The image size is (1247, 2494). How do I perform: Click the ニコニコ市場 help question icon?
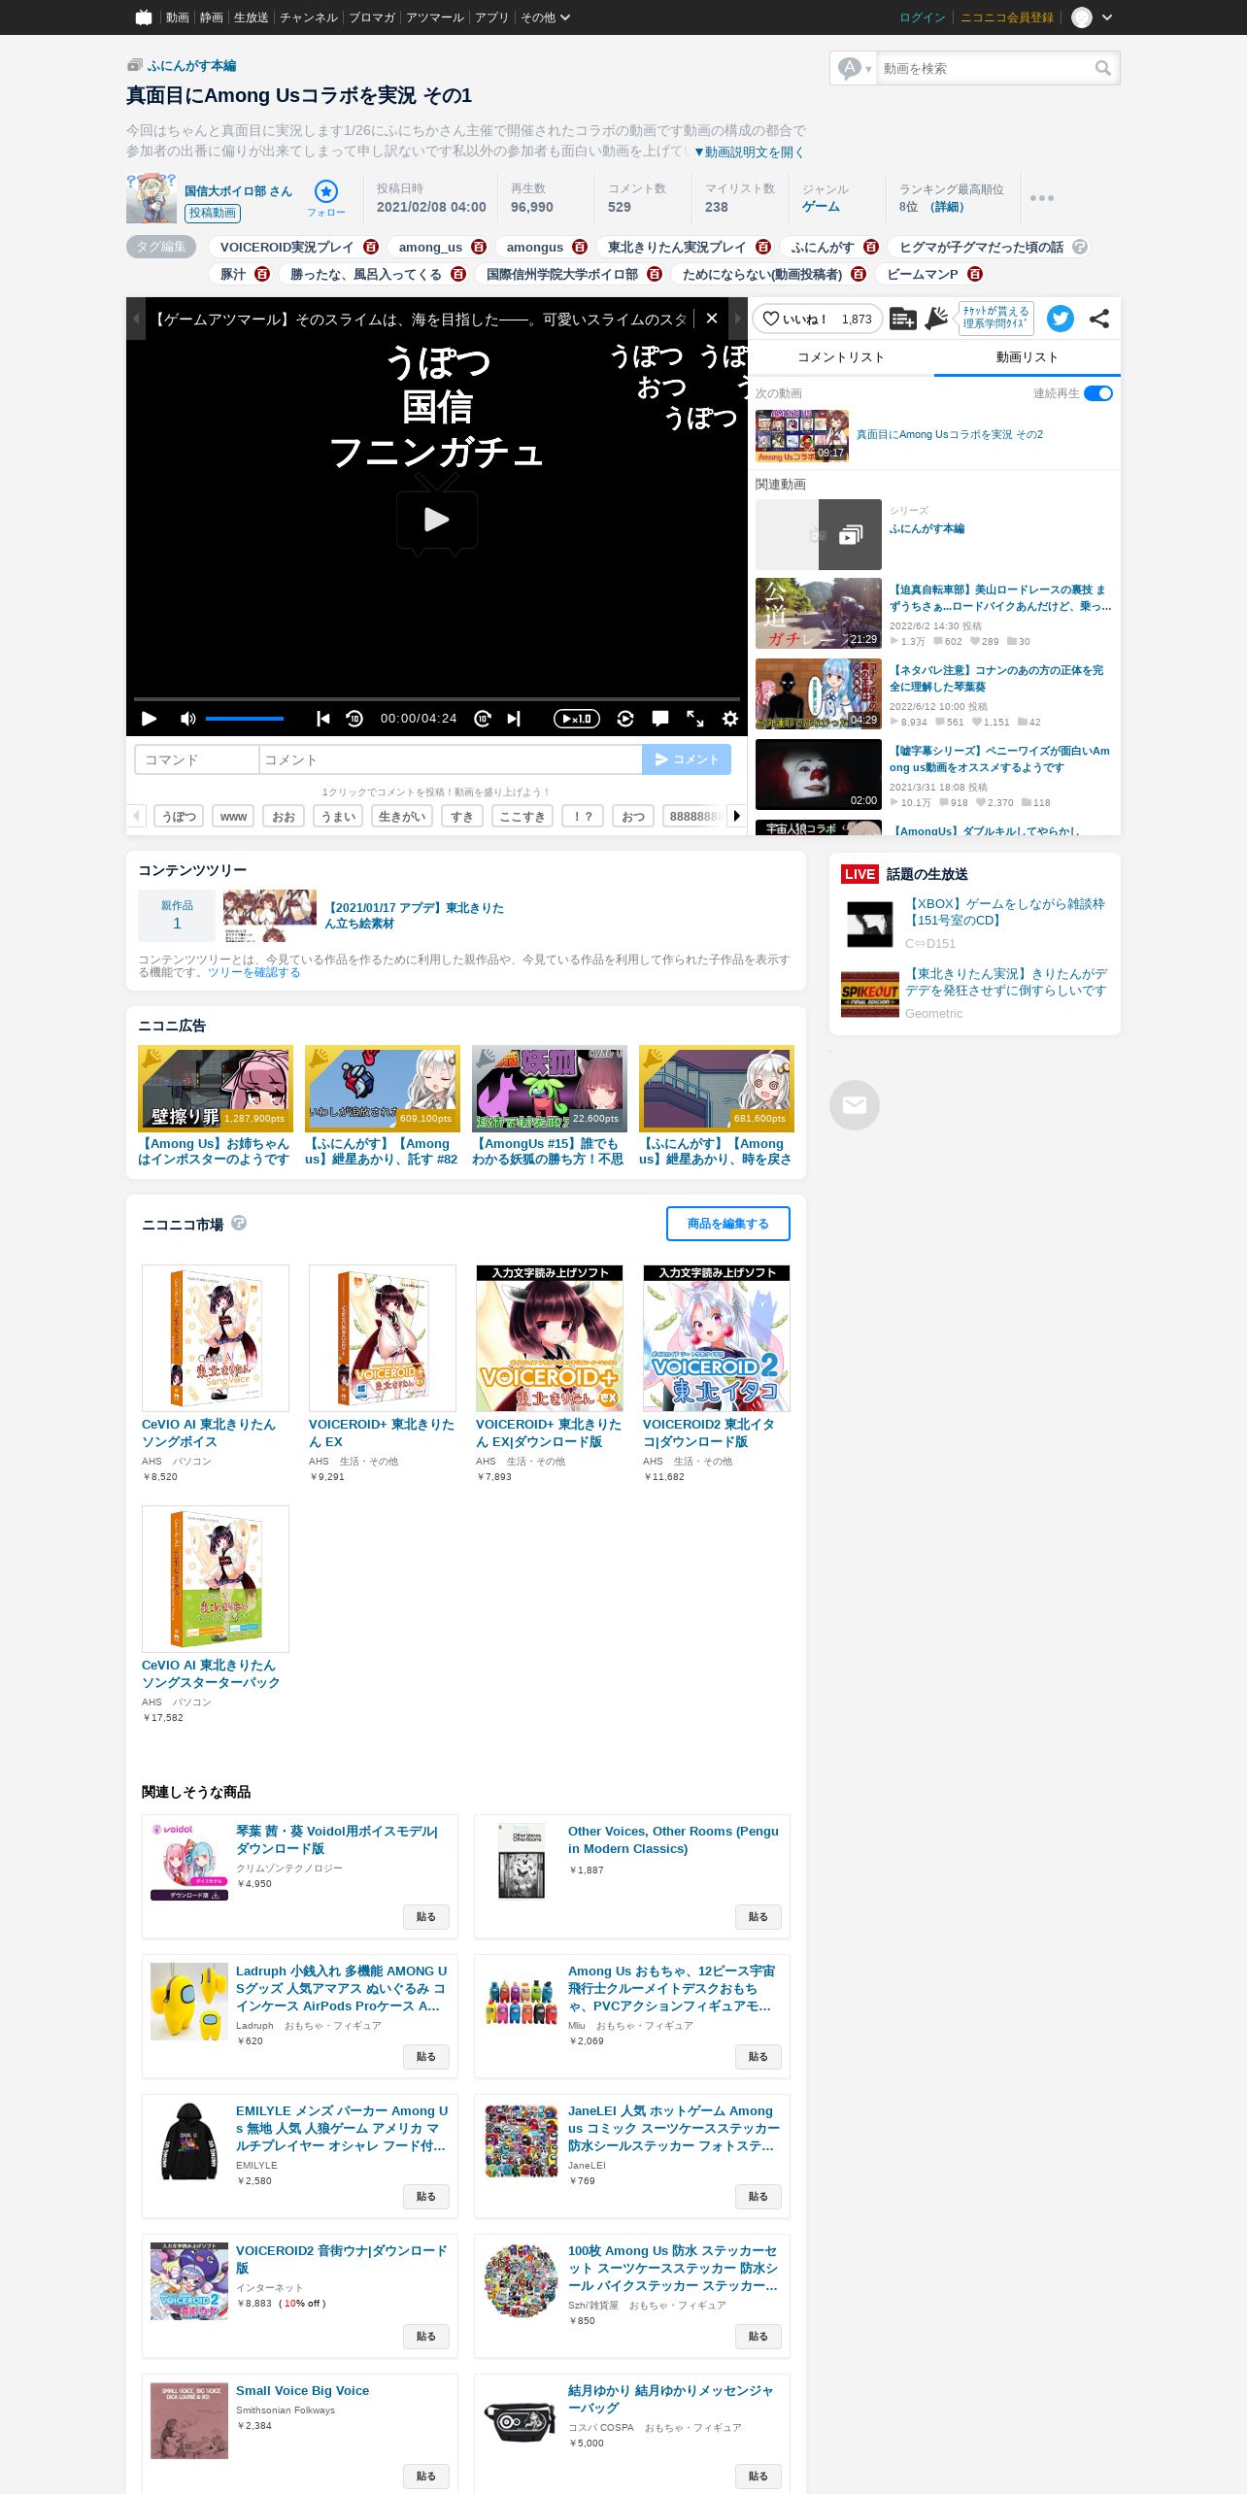coord(239,1223)
